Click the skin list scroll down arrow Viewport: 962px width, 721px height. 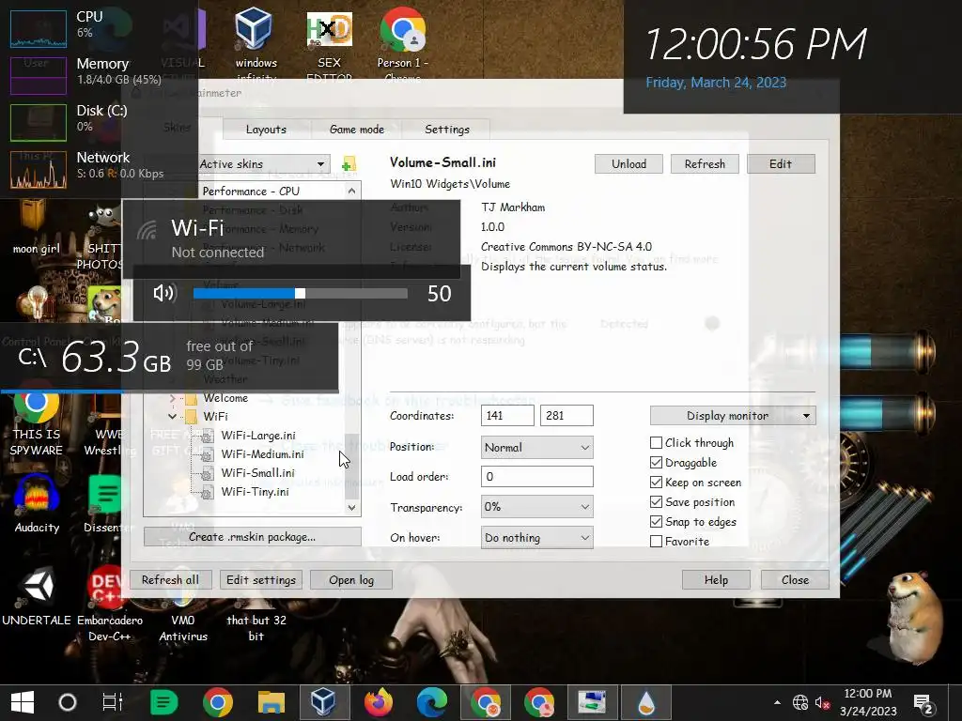(351, 507)
